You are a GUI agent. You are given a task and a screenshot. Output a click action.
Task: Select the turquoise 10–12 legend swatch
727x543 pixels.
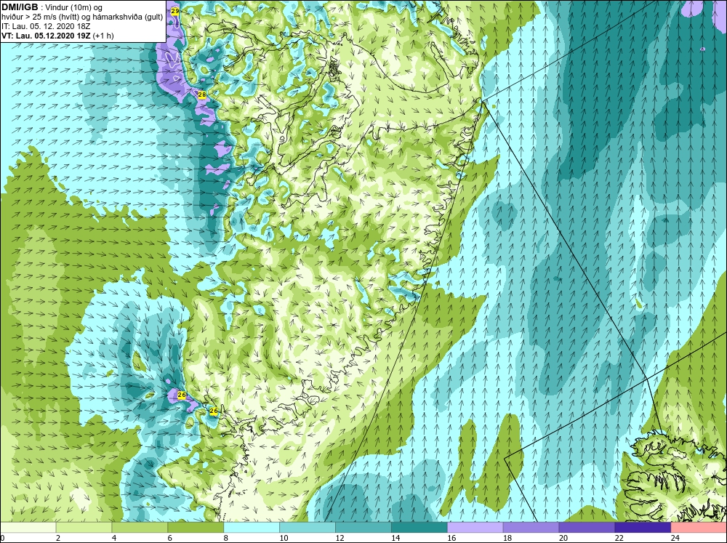tap(308, 527)
